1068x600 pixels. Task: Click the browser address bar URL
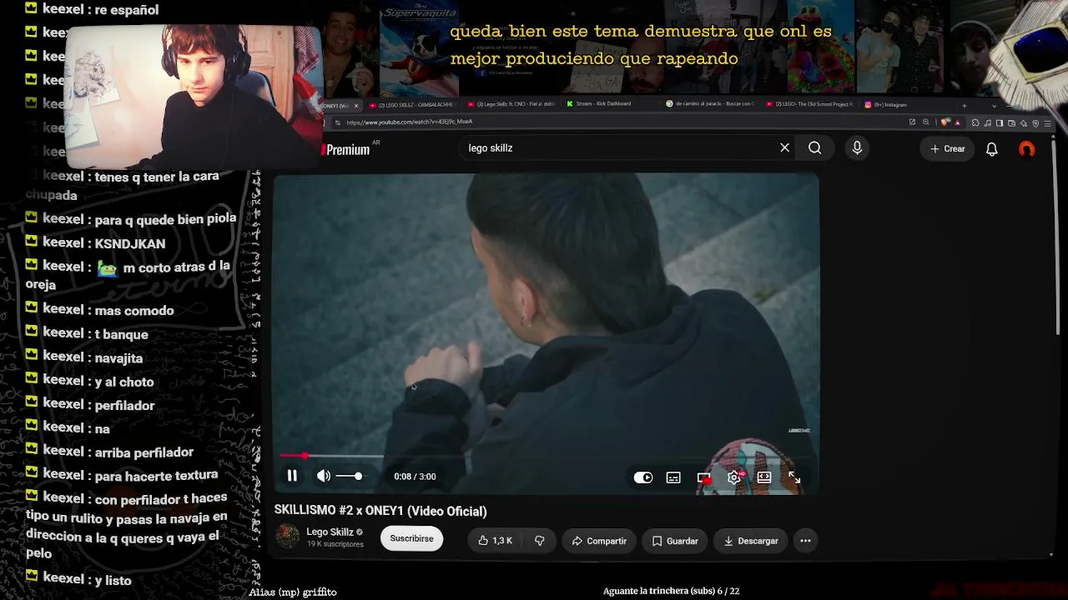409,122
